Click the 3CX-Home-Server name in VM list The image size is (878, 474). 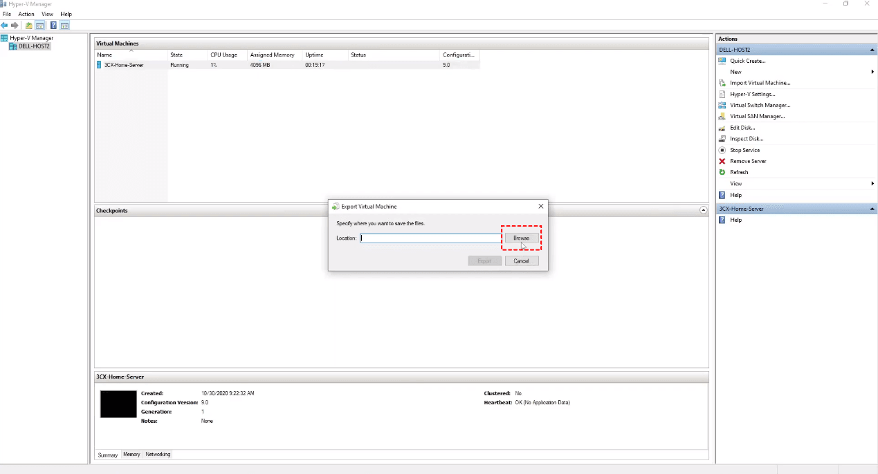click(x=124, y=65)
